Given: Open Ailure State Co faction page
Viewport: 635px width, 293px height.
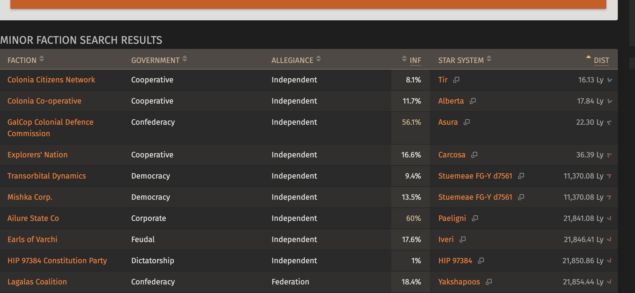Looking at the screenshot, I should tap(33, 218).
